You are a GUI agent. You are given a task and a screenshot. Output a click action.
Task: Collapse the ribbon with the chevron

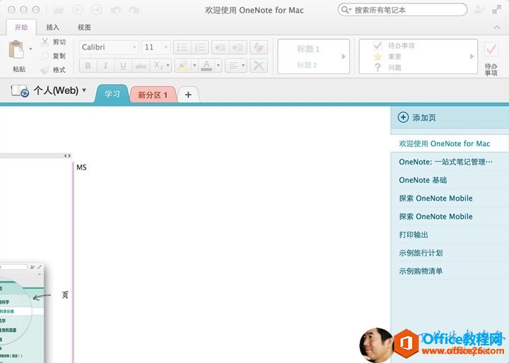click(x=497, y=28)
